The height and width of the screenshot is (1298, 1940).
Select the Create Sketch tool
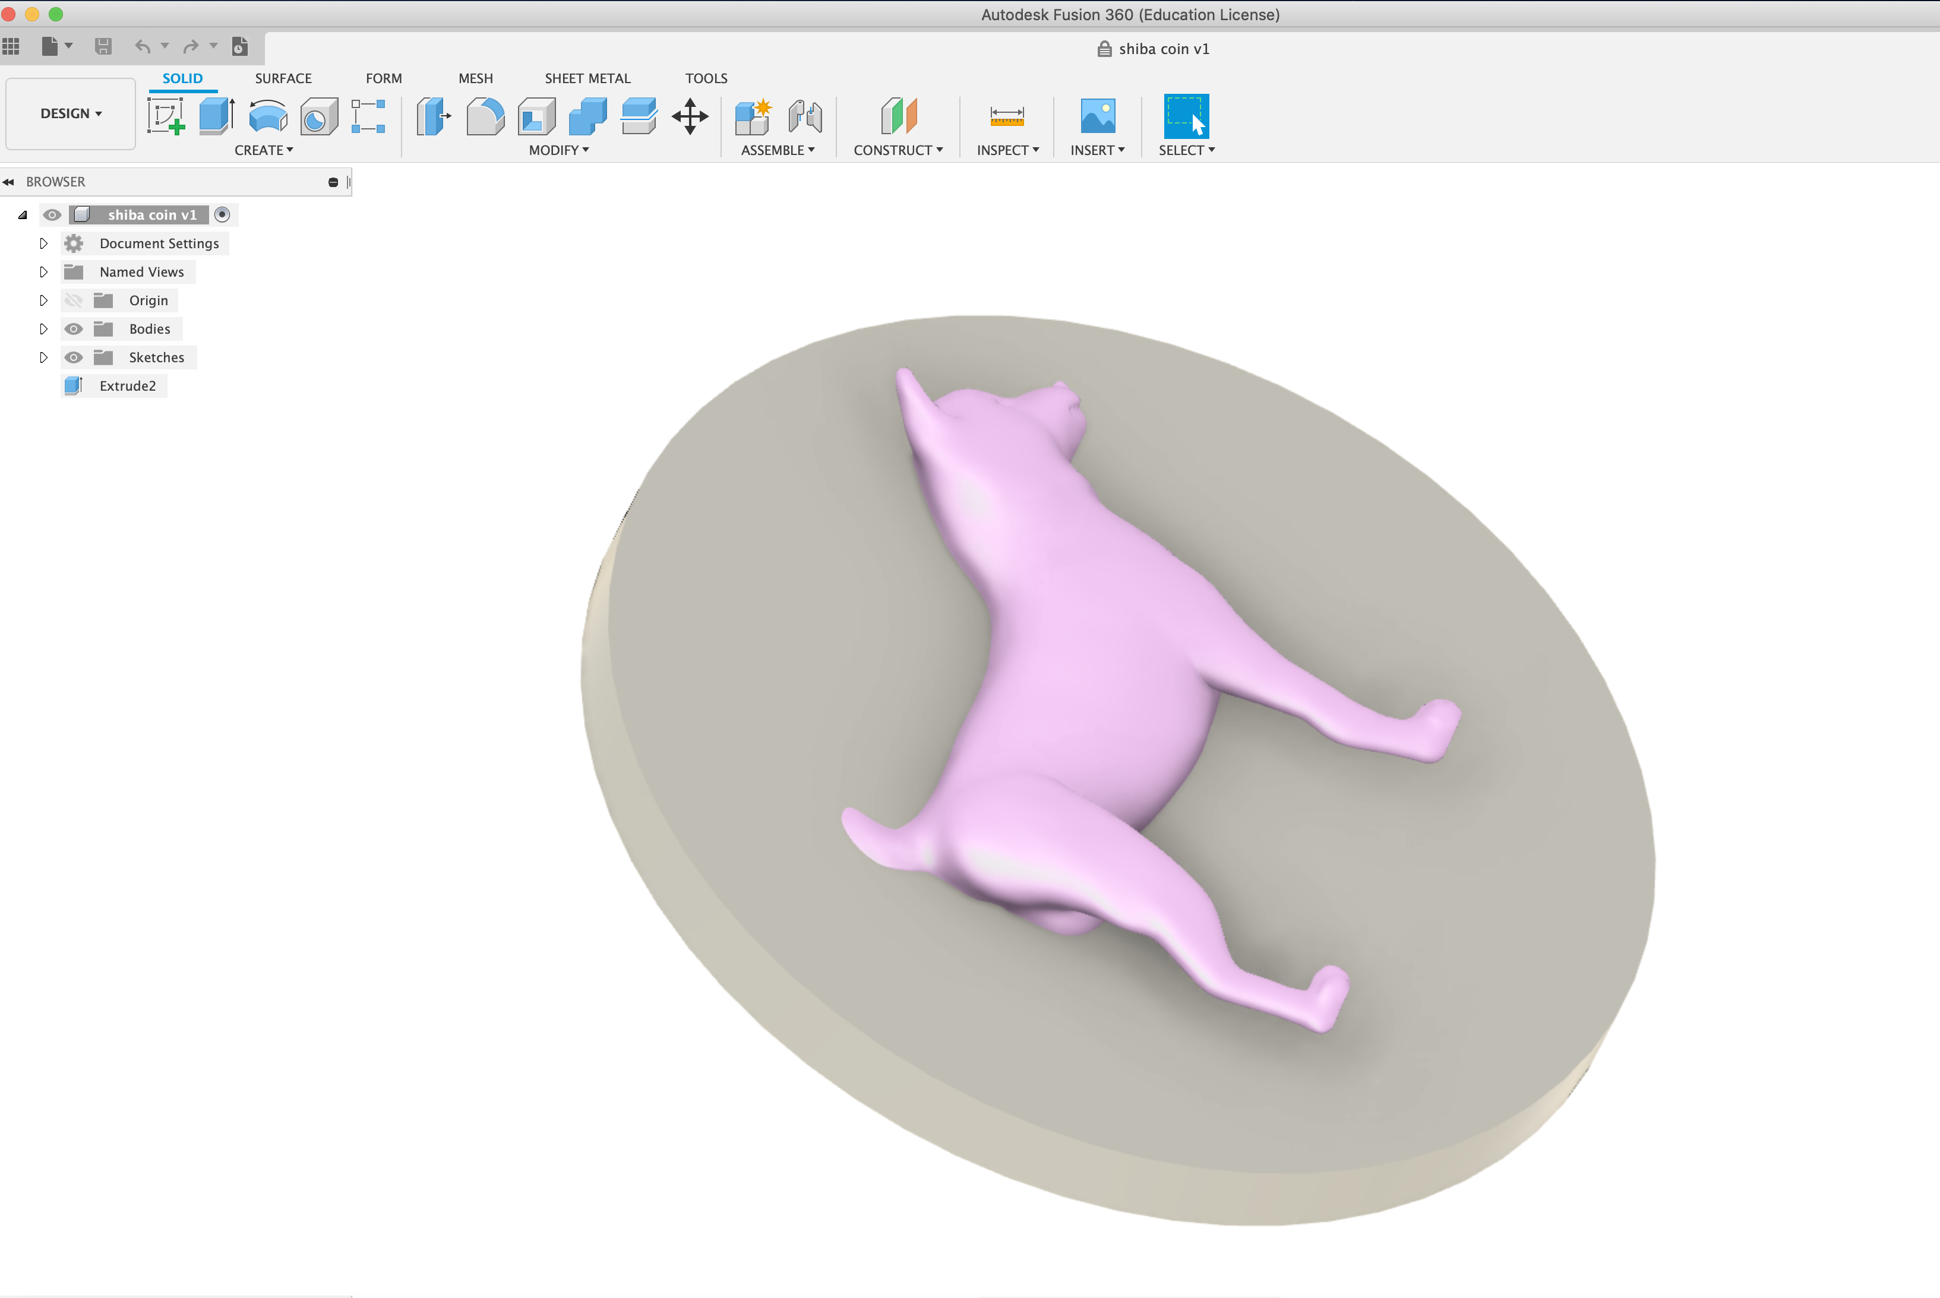(166, 116)
